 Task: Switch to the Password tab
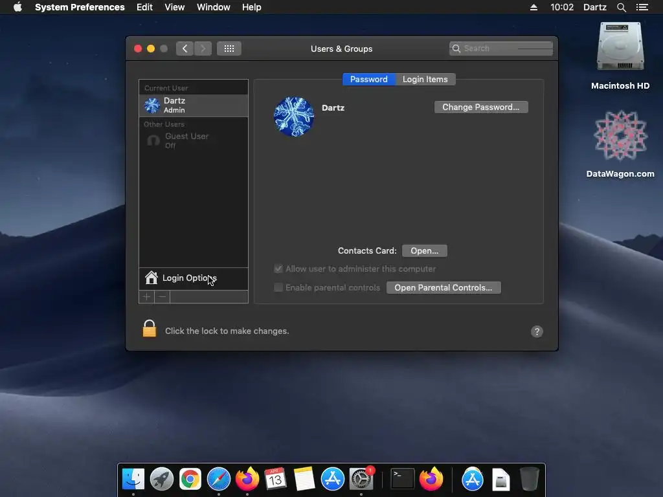[368, 80]
